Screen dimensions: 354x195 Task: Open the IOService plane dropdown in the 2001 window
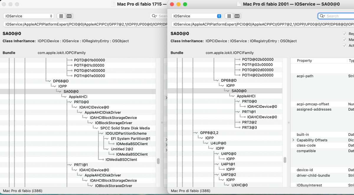coord(196,16)
